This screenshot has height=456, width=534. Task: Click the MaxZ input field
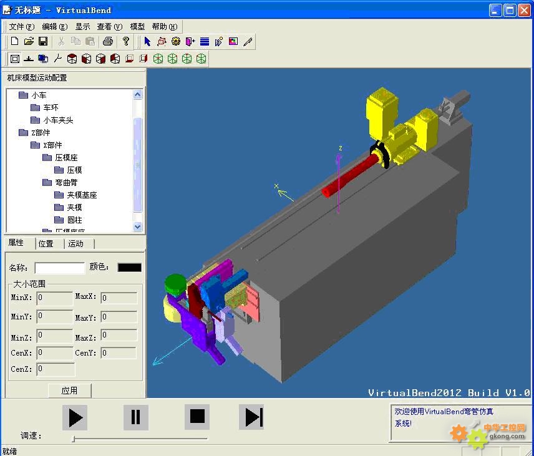pyautogui.click(x=119, y=335)
